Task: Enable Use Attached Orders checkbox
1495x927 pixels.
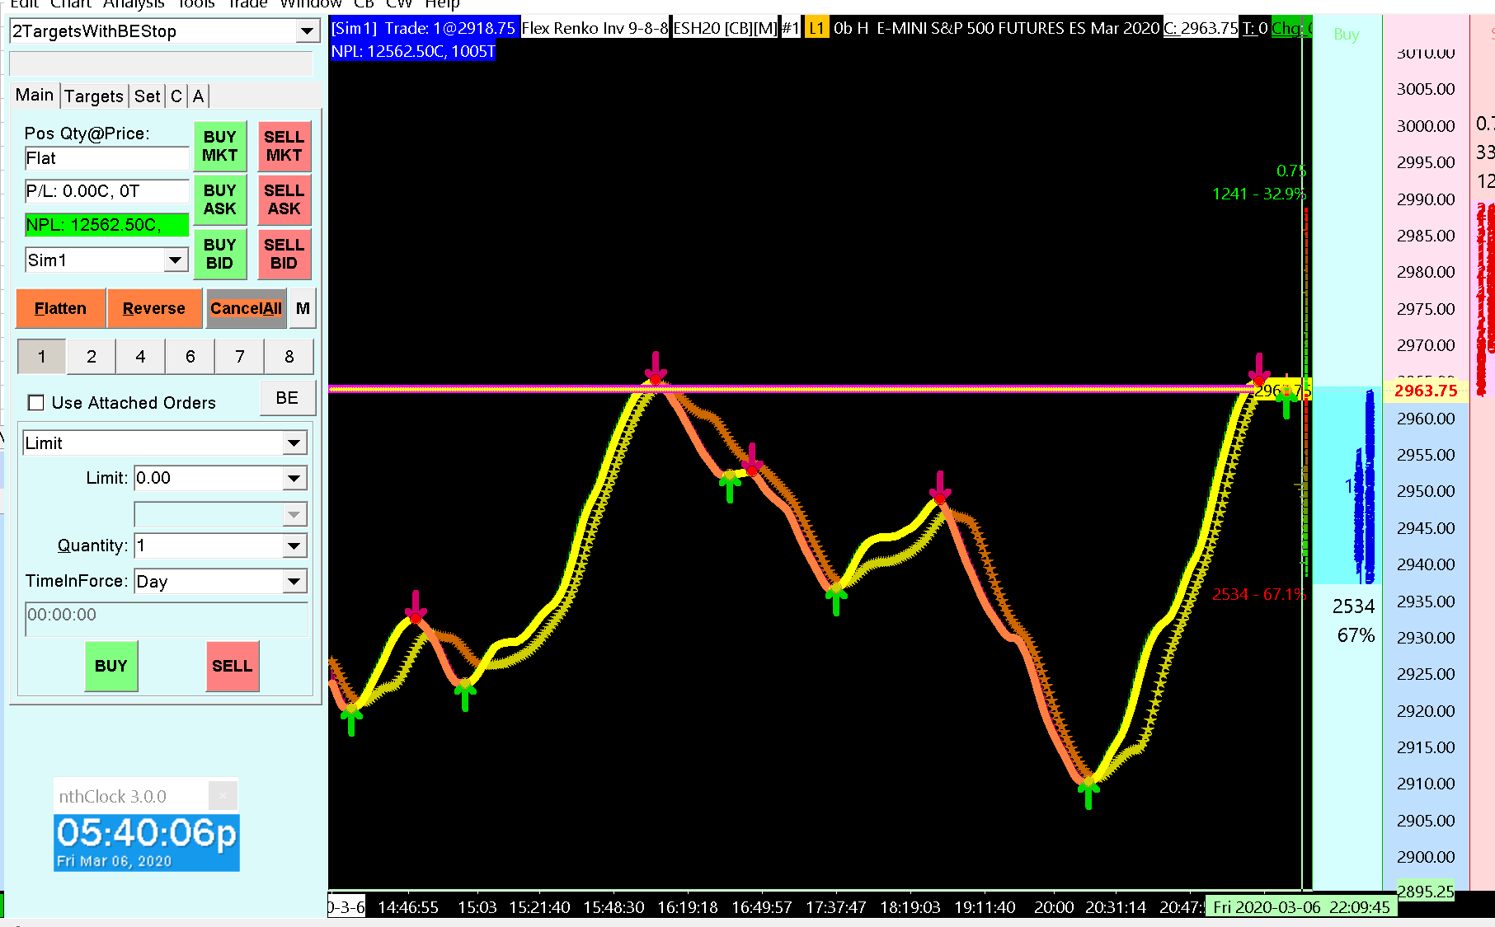Action: click(x=36, y=403)
